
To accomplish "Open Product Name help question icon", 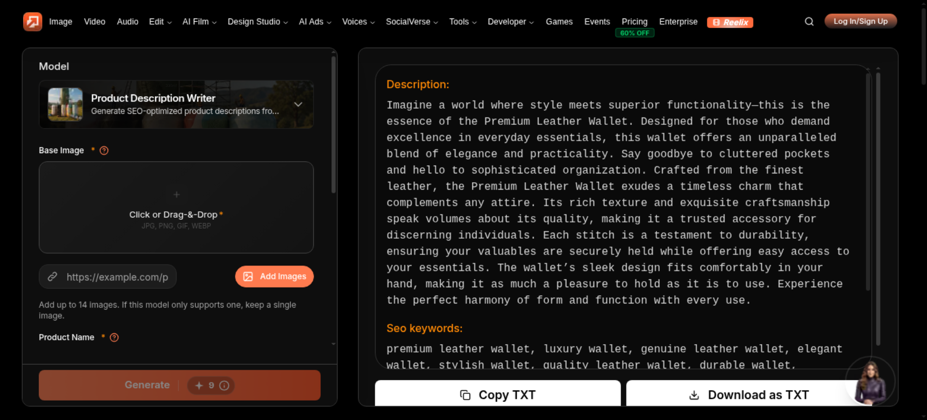I will (x=114, y=338).
